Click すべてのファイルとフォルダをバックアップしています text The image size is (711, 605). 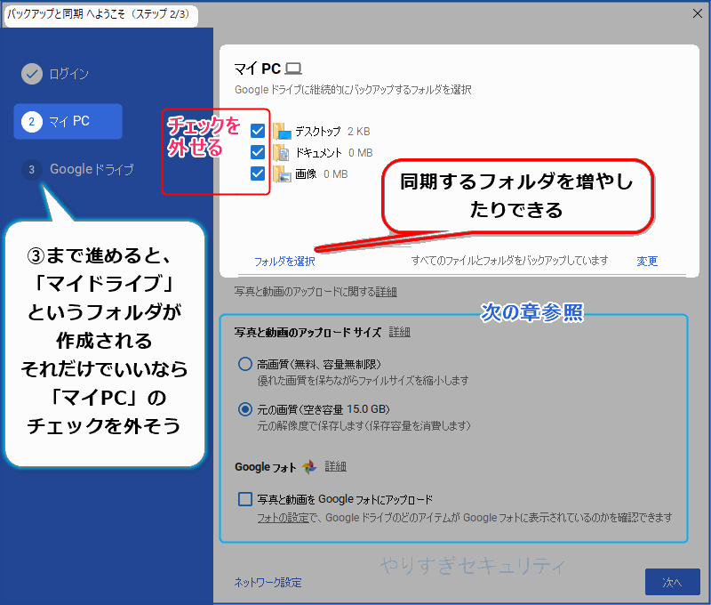coord(509,261)
